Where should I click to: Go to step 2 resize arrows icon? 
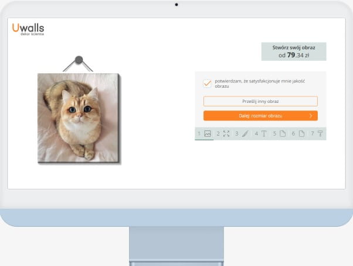(226, 134)
